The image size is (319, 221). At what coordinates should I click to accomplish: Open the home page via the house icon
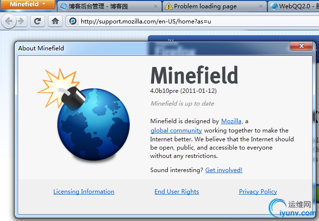click(55, 21)
